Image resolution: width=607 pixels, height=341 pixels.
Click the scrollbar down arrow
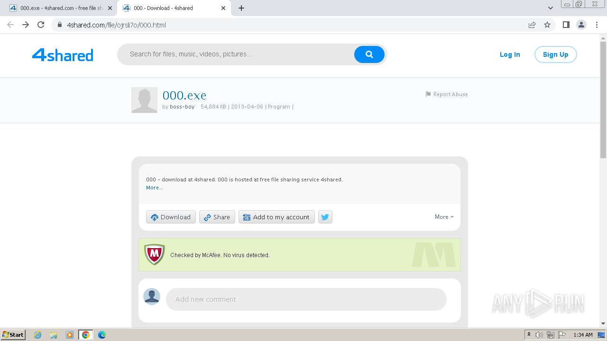click(x=603, y=323)
